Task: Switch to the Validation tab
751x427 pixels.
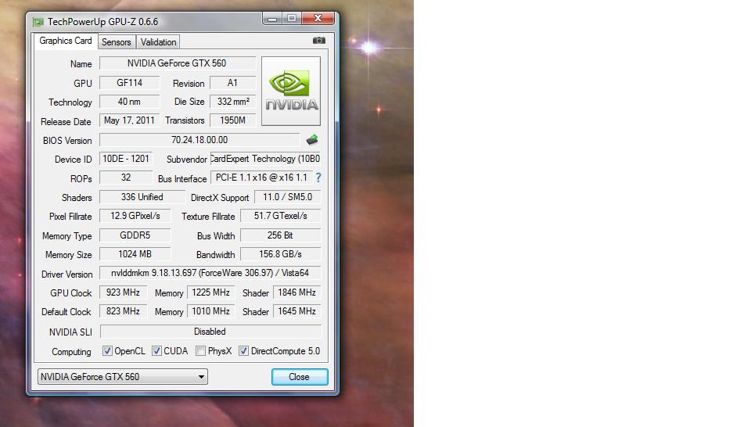Action: pyautogui.click(x=158, y=42)
